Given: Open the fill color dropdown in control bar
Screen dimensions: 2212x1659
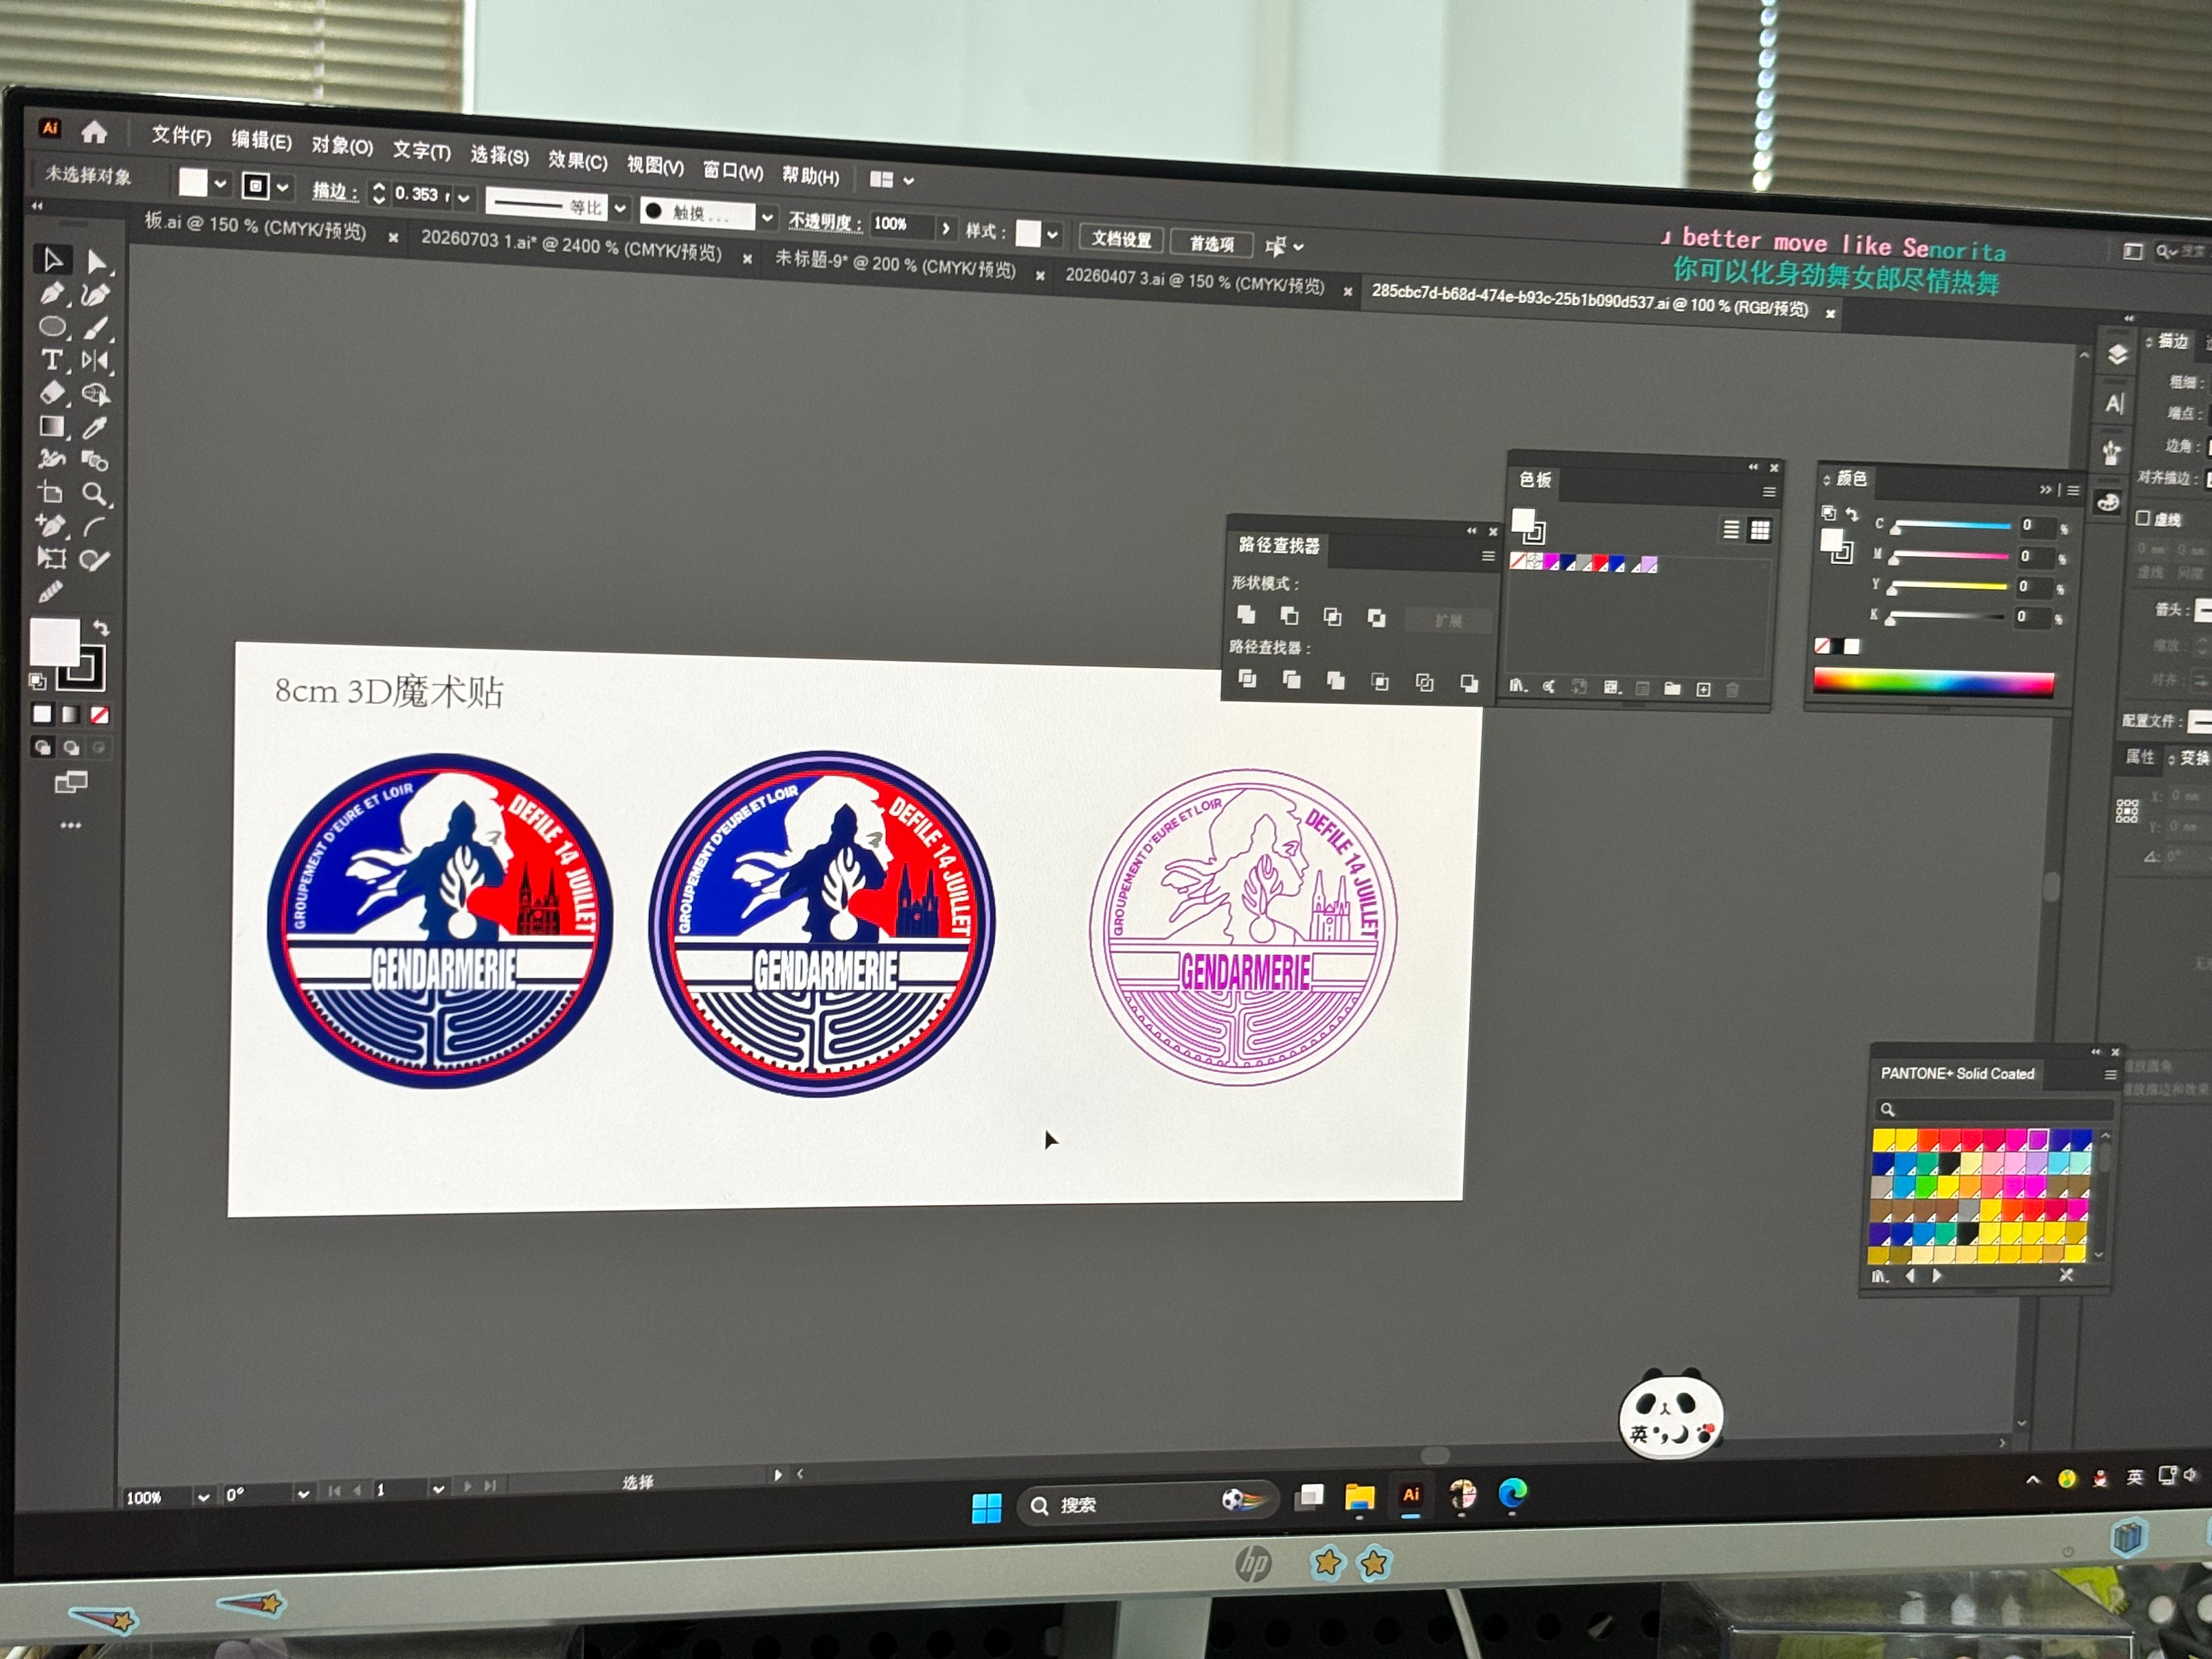Looking at the screenshot, I should pos(220,184).
